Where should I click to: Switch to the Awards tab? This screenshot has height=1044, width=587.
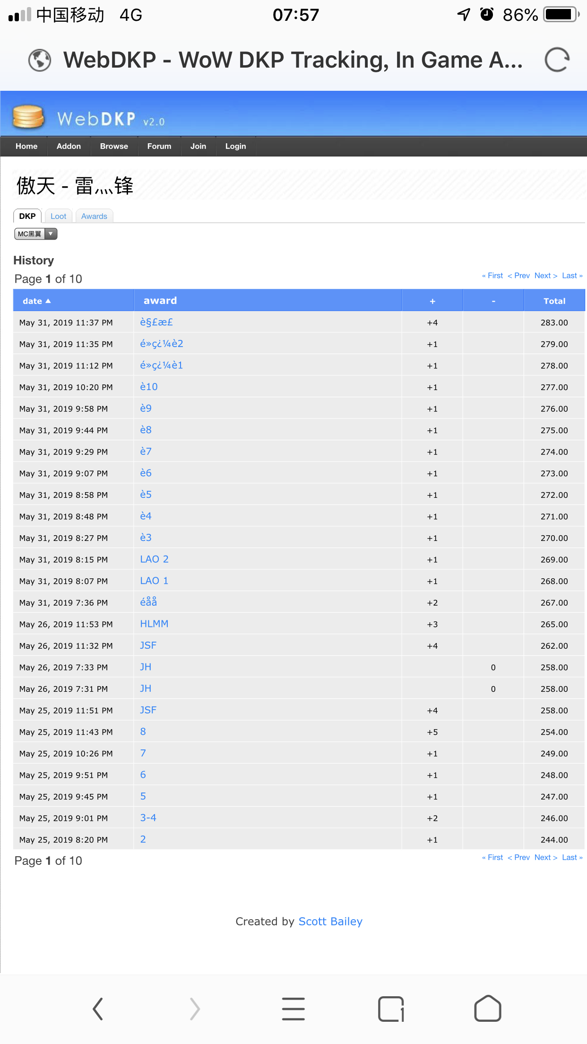pos(94,216)
